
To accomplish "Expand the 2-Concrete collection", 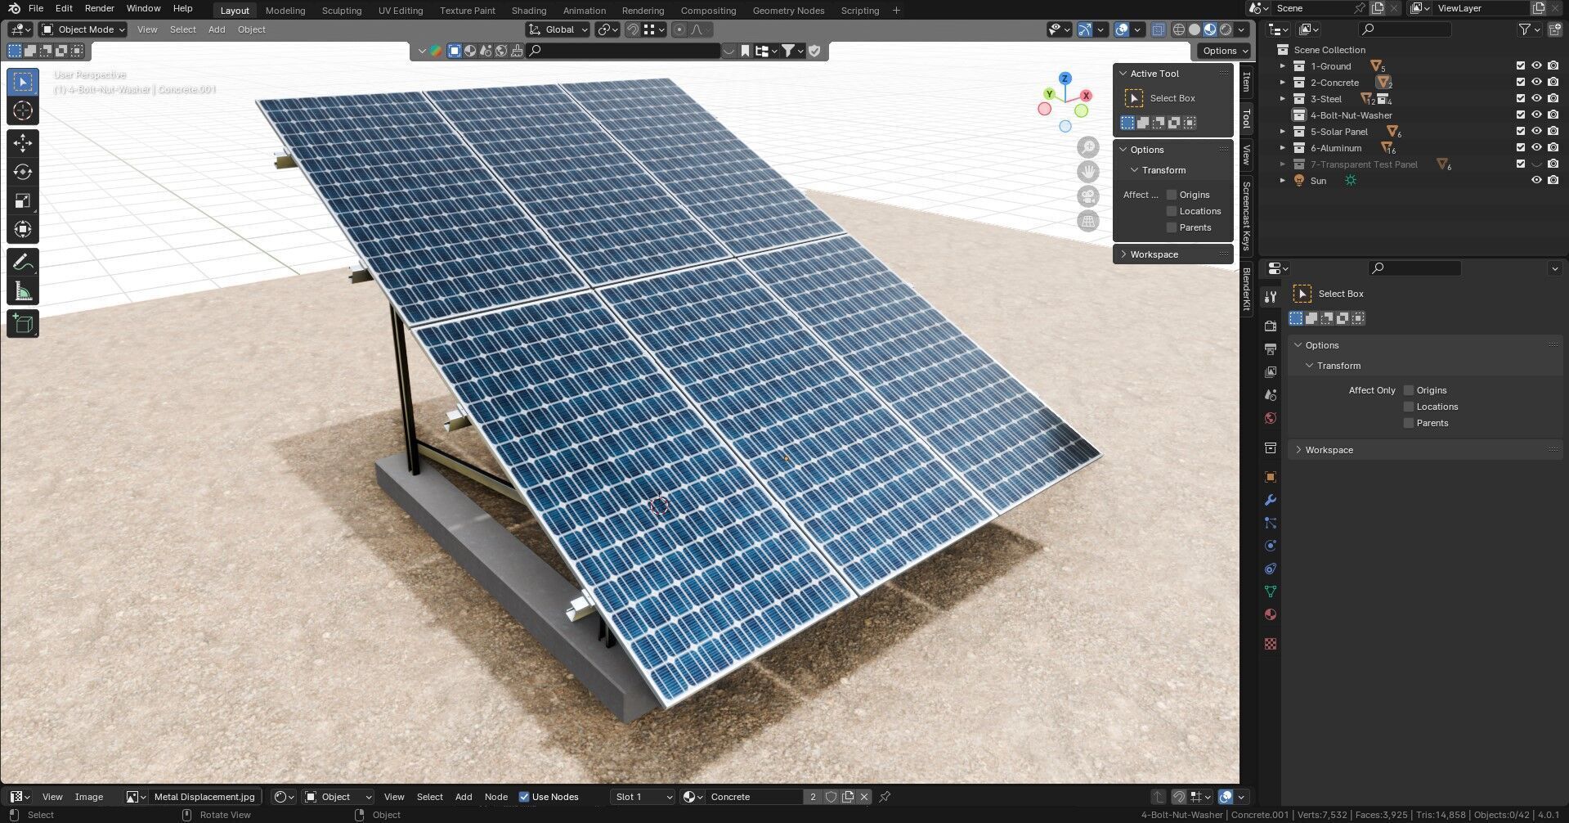I will pos(1282,83).
